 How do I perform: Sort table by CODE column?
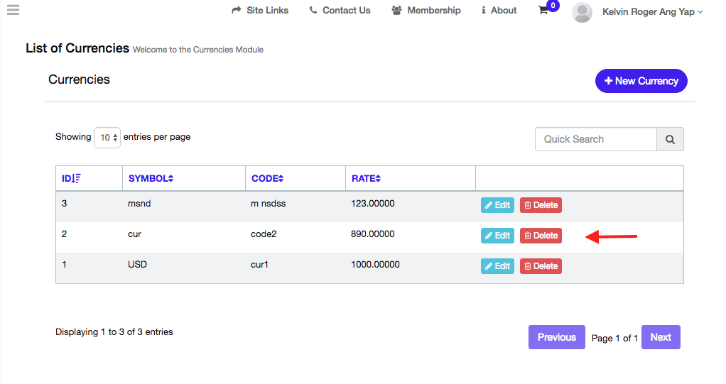point(267,178)
